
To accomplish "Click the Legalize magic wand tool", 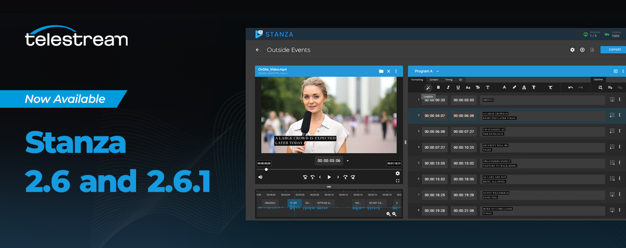I will coord(428,88).
